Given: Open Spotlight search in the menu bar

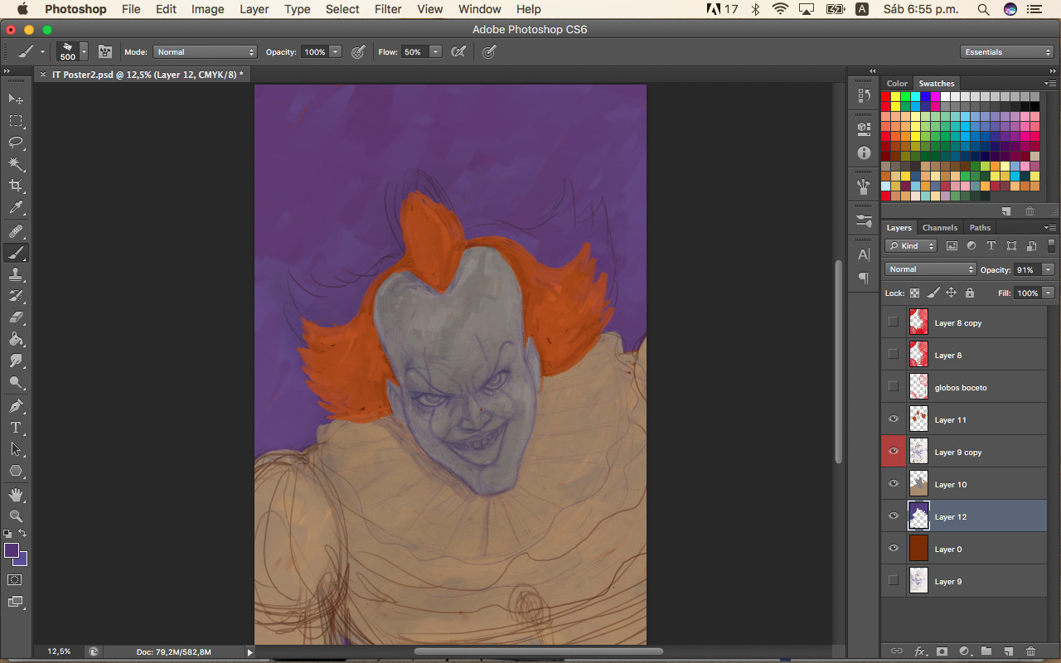Looking at the screenshot, I should pos(983,9).
